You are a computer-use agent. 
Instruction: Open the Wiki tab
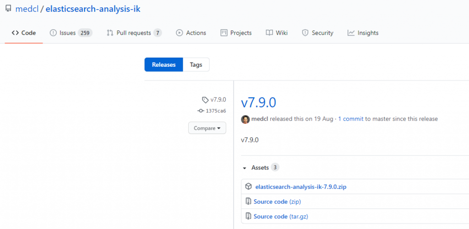277,33
